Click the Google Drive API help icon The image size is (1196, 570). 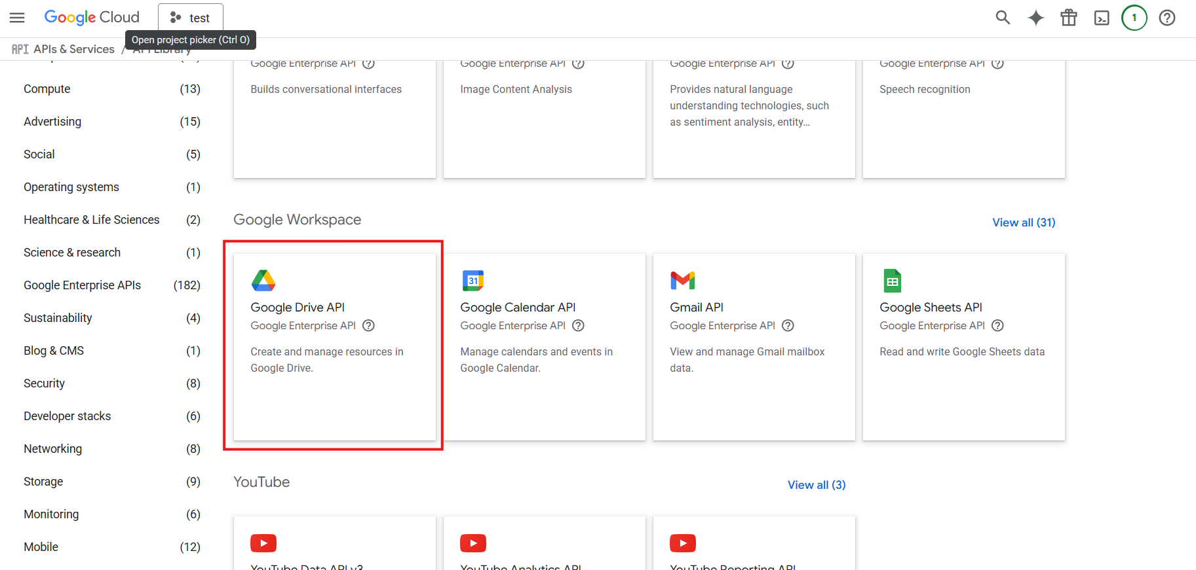[369, 326]
